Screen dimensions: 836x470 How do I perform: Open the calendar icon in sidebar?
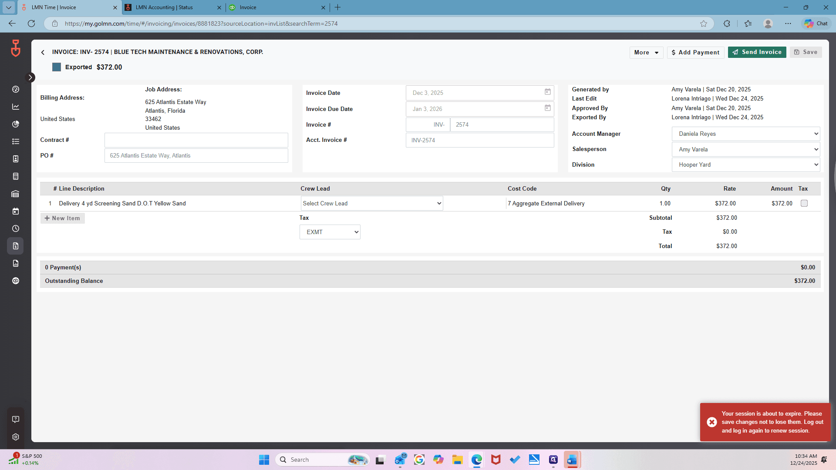click(x=16, y=211)
